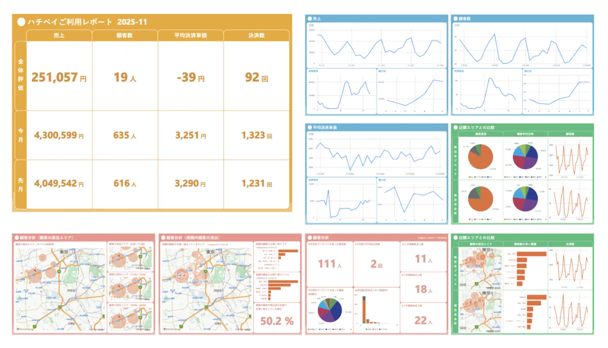Toggle the green legend entry under stacked bar chart

click(366, 329)
